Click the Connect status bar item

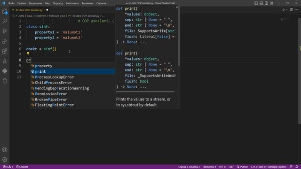click(22, 167)
